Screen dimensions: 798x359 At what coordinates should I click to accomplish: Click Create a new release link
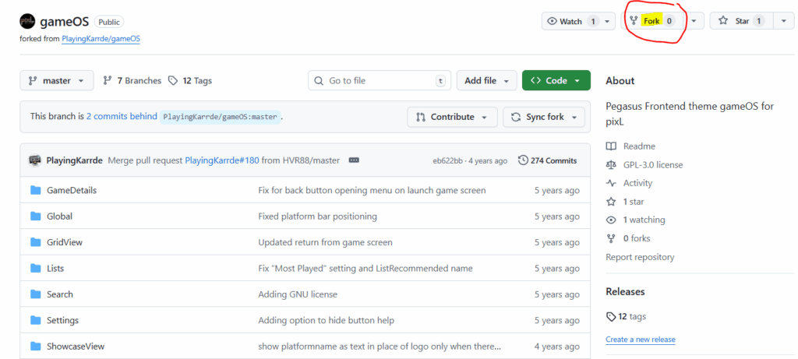pos(641,340)
